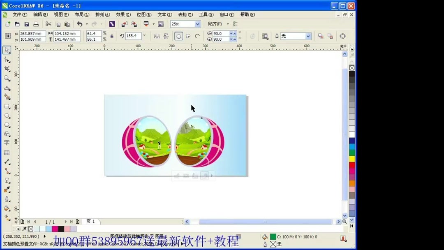Screen dimensions: 444x250
Task: Enable Pie mode on the property bar
Action: (188, 36)
